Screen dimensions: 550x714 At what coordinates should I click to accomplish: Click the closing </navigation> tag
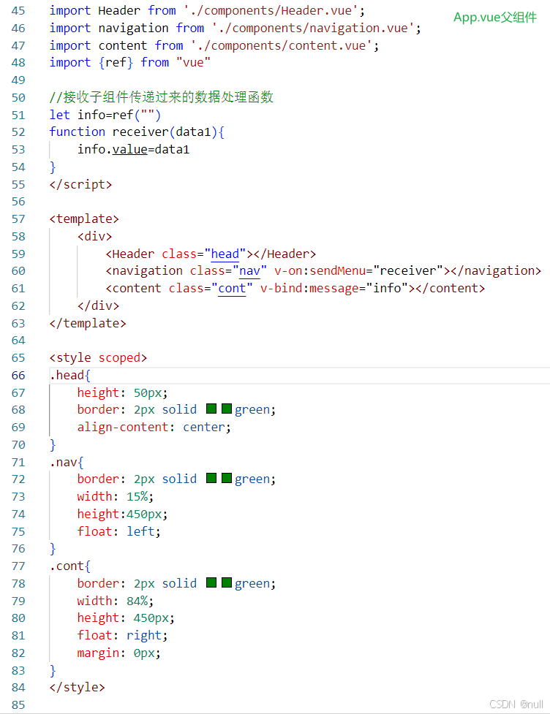(x=496, y=271)
